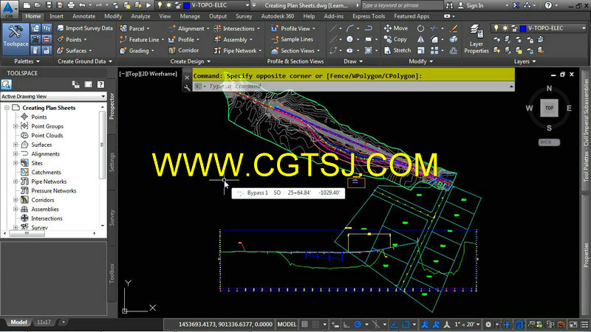This screenshot has width=591, height=332.
Task: Open the Active Drawing View dropdown
Action: [53, 97]
